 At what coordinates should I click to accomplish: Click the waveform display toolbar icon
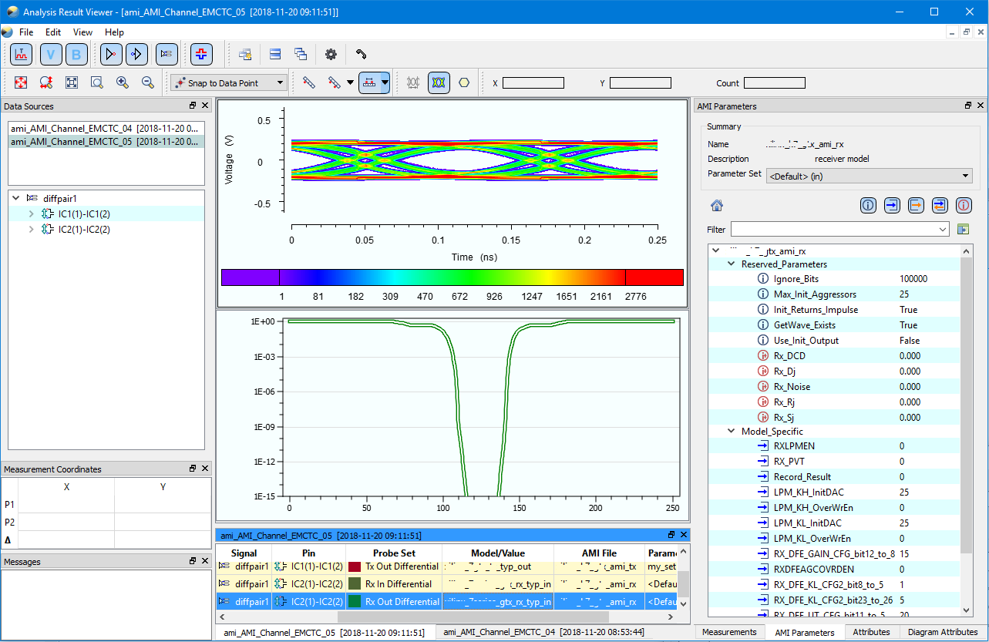22,54
